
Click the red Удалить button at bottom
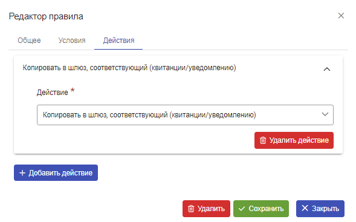206,209
